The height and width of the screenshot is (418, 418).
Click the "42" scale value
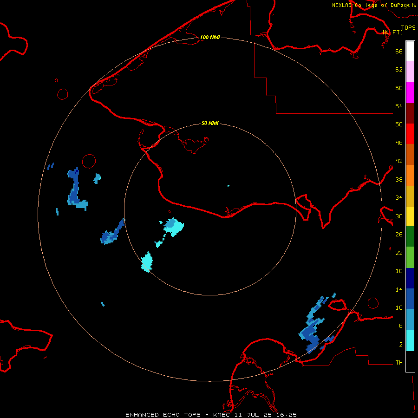pos(399,161)
